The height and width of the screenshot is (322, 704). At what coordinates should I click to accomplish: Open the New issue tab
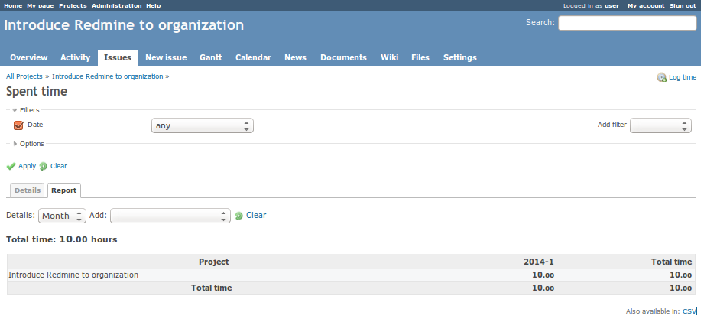click(x=166, y=58)
